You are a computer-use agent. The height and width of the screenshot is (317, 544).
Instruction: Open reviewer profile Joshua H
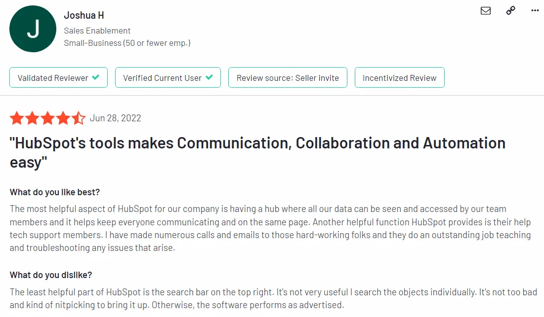point(84,15)
